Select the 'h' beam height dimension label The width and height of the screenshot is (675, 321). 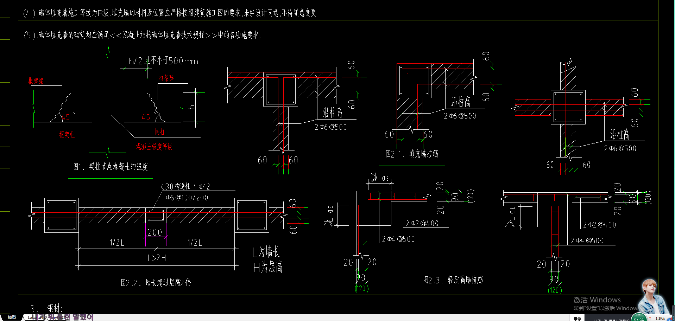tap(191, 107)
